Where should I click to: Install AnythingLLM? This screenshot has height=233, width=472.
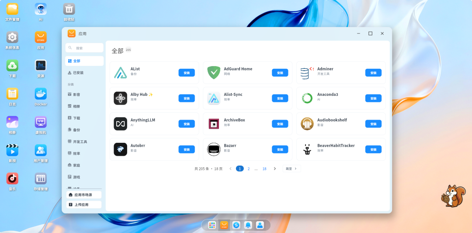coord(187,124)
